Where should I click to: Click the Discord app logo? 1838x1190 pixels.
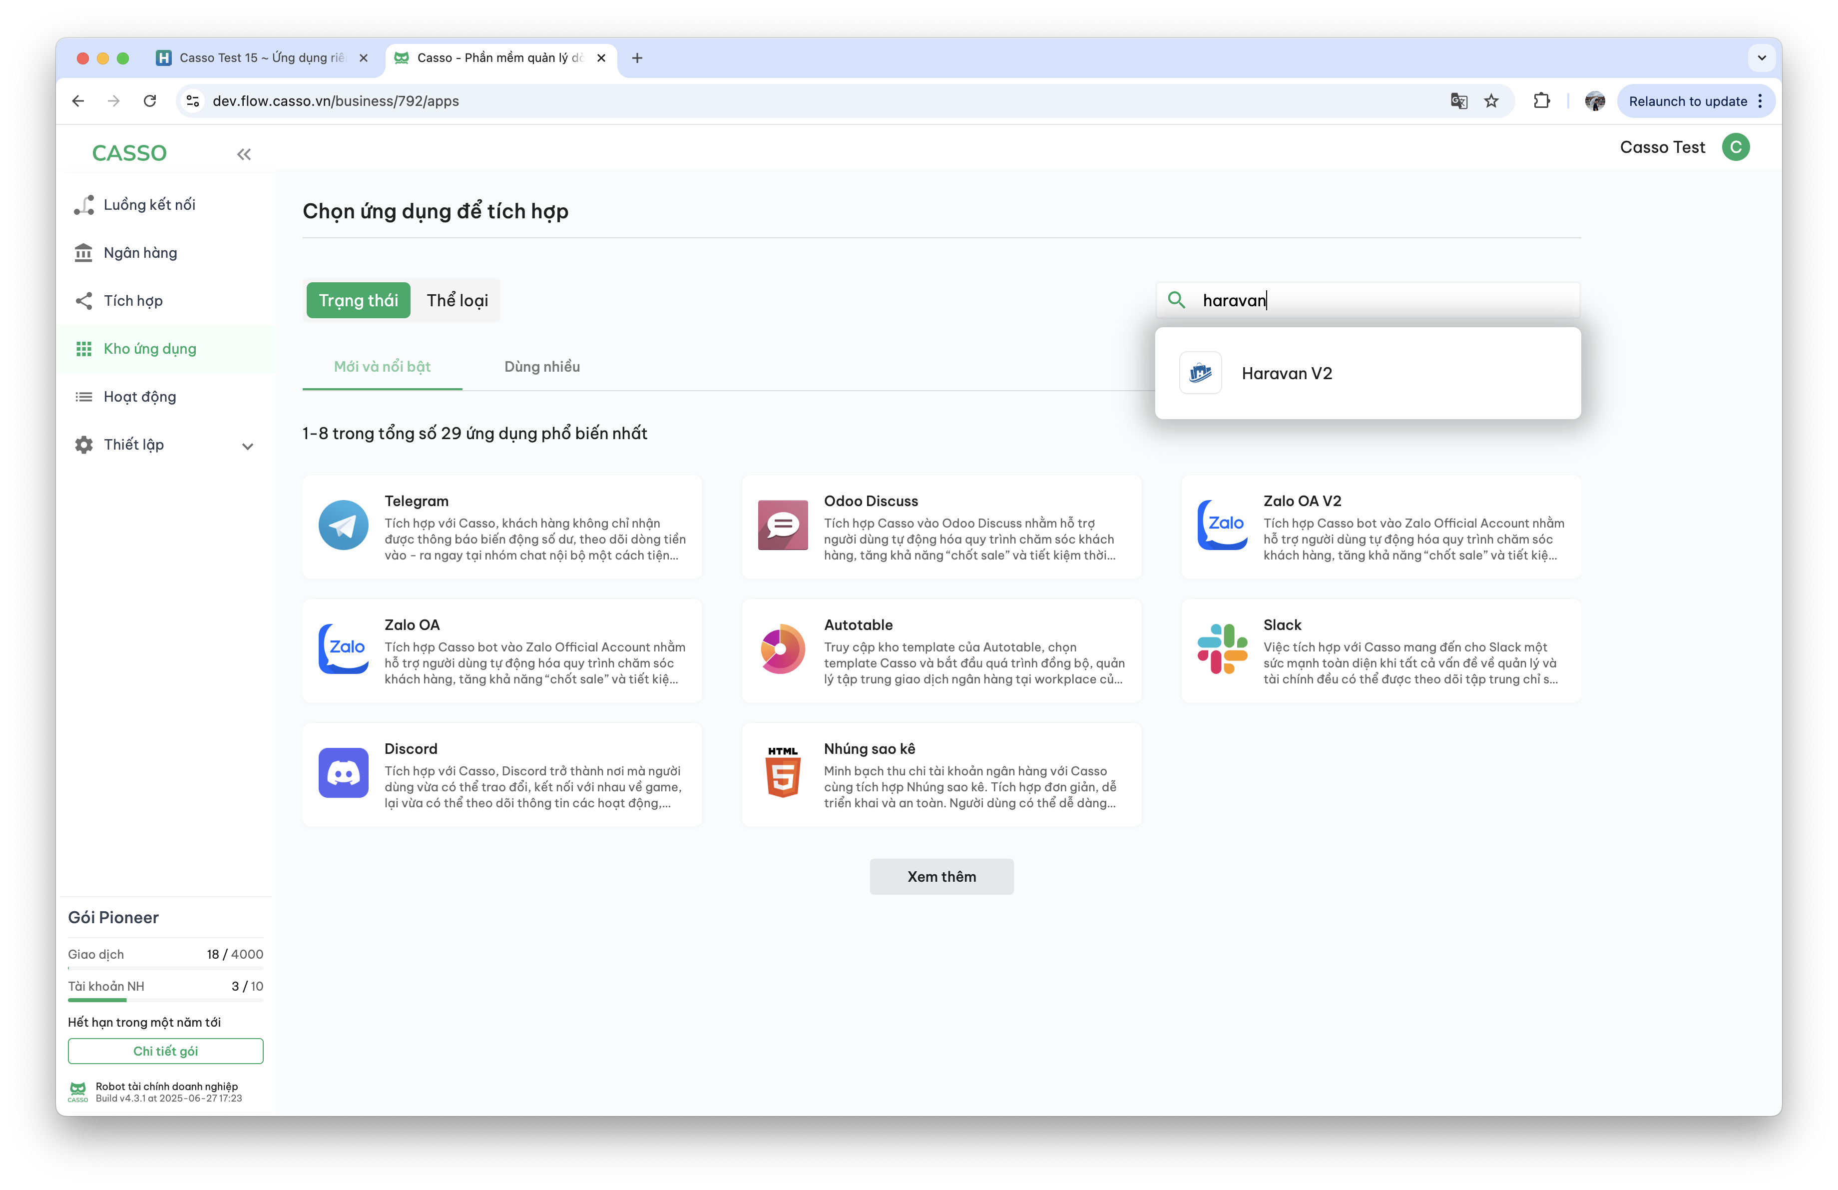coord(343,772)
